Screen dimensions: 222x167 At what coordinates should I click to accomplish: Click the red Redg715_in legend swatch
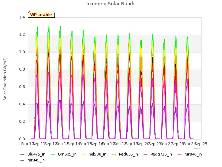point(146,154)
